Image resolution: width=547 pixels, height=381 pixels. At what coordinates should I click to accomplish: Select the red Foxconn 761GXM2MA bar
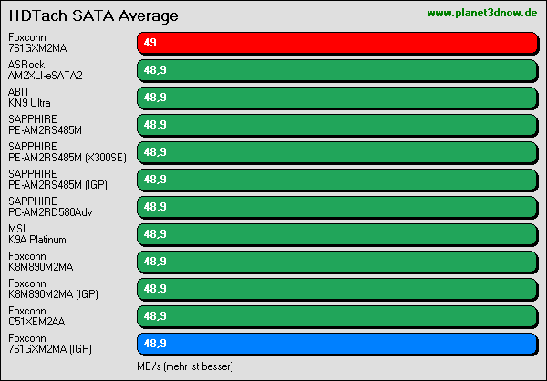coord(337,43)
